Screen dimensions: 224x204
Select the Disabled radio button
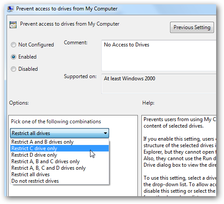[13, 69]
